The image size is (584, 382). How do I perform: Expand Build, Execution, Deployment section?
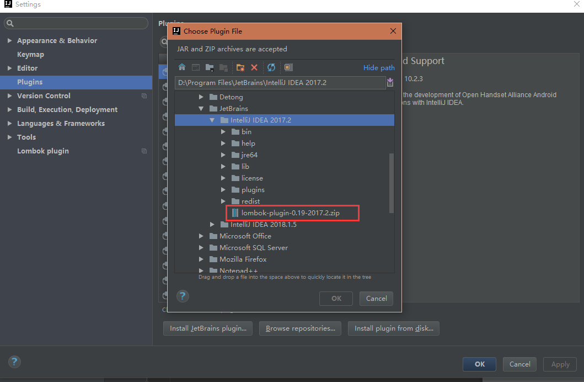pos(10,109)
